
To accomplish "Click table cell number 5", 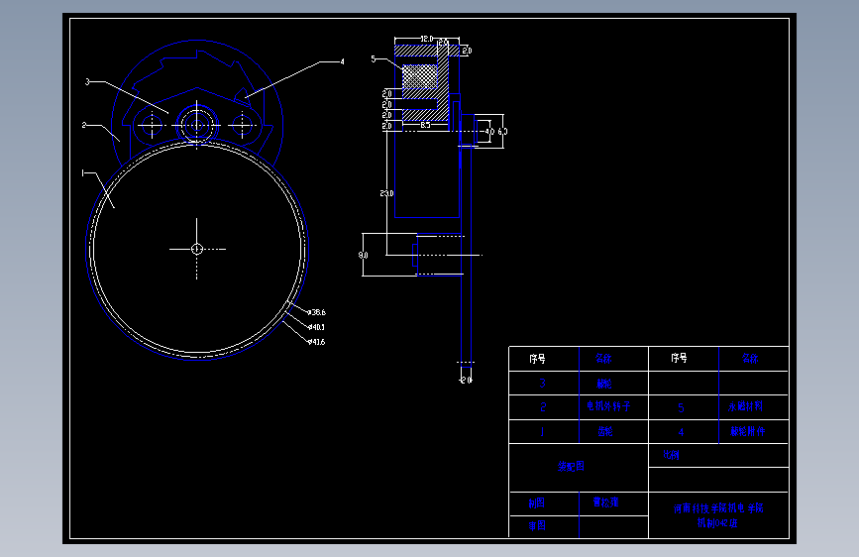I will pos(681,408).
